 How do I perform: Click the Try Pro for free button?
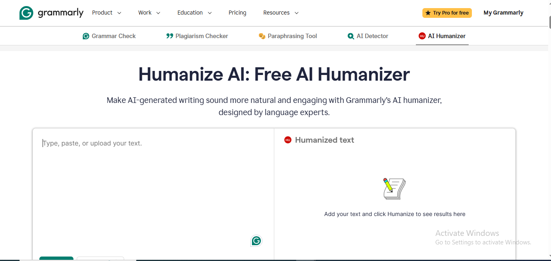447,13
